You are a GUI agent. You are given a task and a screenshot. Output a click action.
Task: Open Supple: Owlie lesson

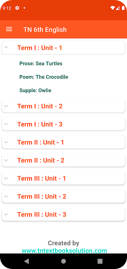click(x=36, y=90)
